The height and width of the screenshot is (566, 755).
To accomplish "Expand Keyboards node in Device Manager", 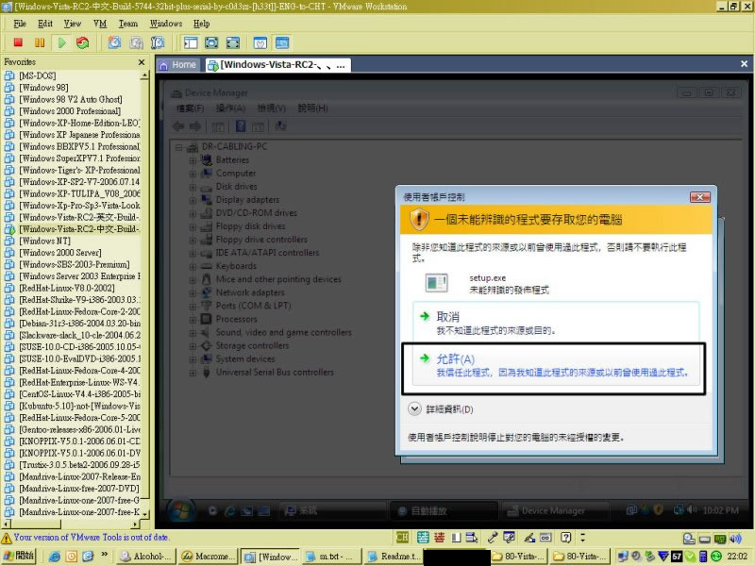I will (193, 266).
